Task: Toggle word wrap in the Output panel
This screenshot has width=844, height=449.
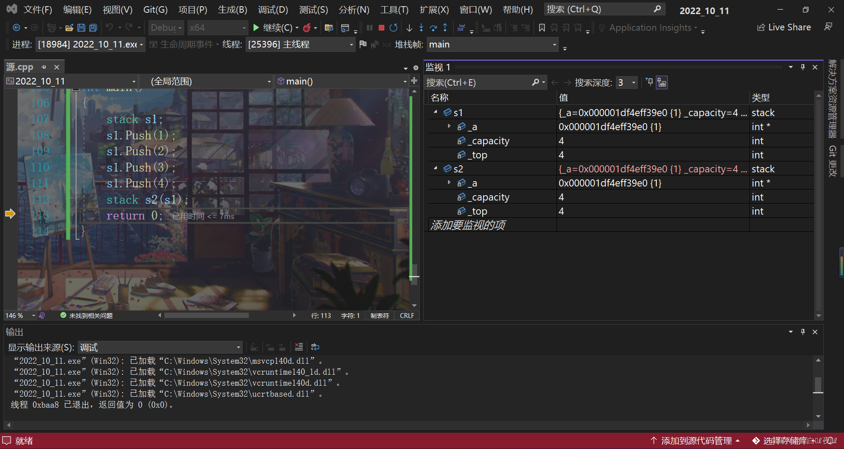Action: pyautogui.click(x=315, y=347)
